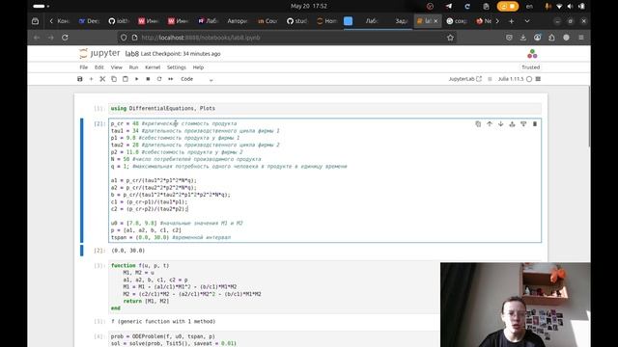Open the Kernel menu
Viewport: 618px width, 347px height.
pyautogui.click(x=153, y=67)
